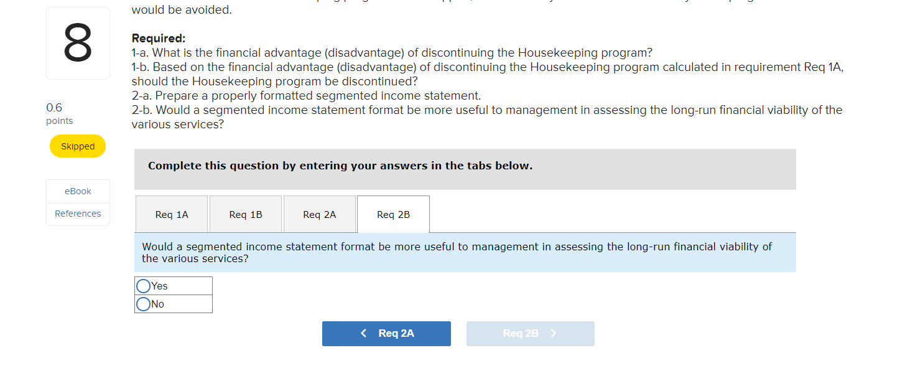Screen dimensions: 910x391
Task: Open the eBook resource
Action: coord(78,191)
